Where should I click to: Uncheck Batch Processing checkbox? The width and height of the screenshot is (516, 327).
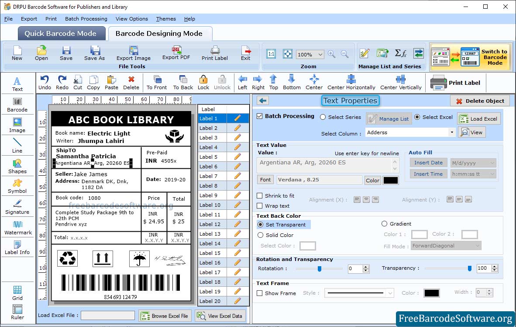point(260,116)
